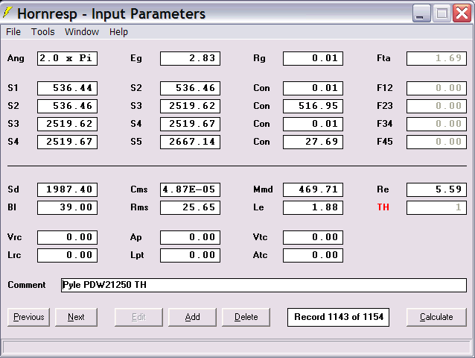Viewport: 475px width, 358px height.
Task: Click the Record 1143 of 1154 indicator
Action: (338, 317)
